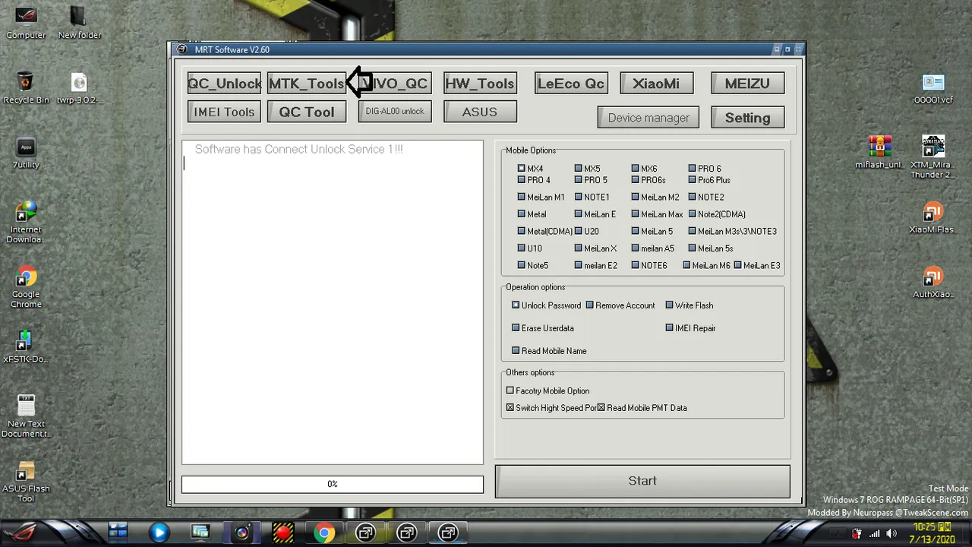972x547 pixels.
Task: Open the camera taskbar icon
Action: pyautogui.click(x=241, y=533)
